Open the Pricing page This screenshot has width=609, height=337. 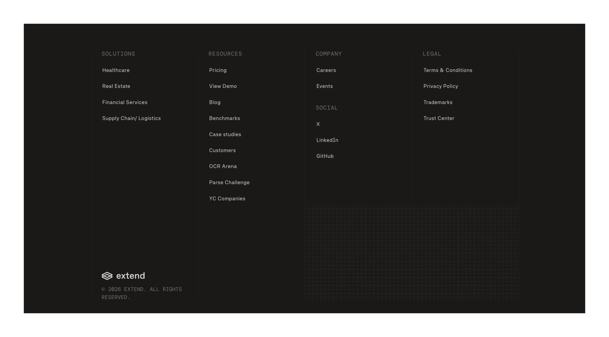click(x=218, y=70)
